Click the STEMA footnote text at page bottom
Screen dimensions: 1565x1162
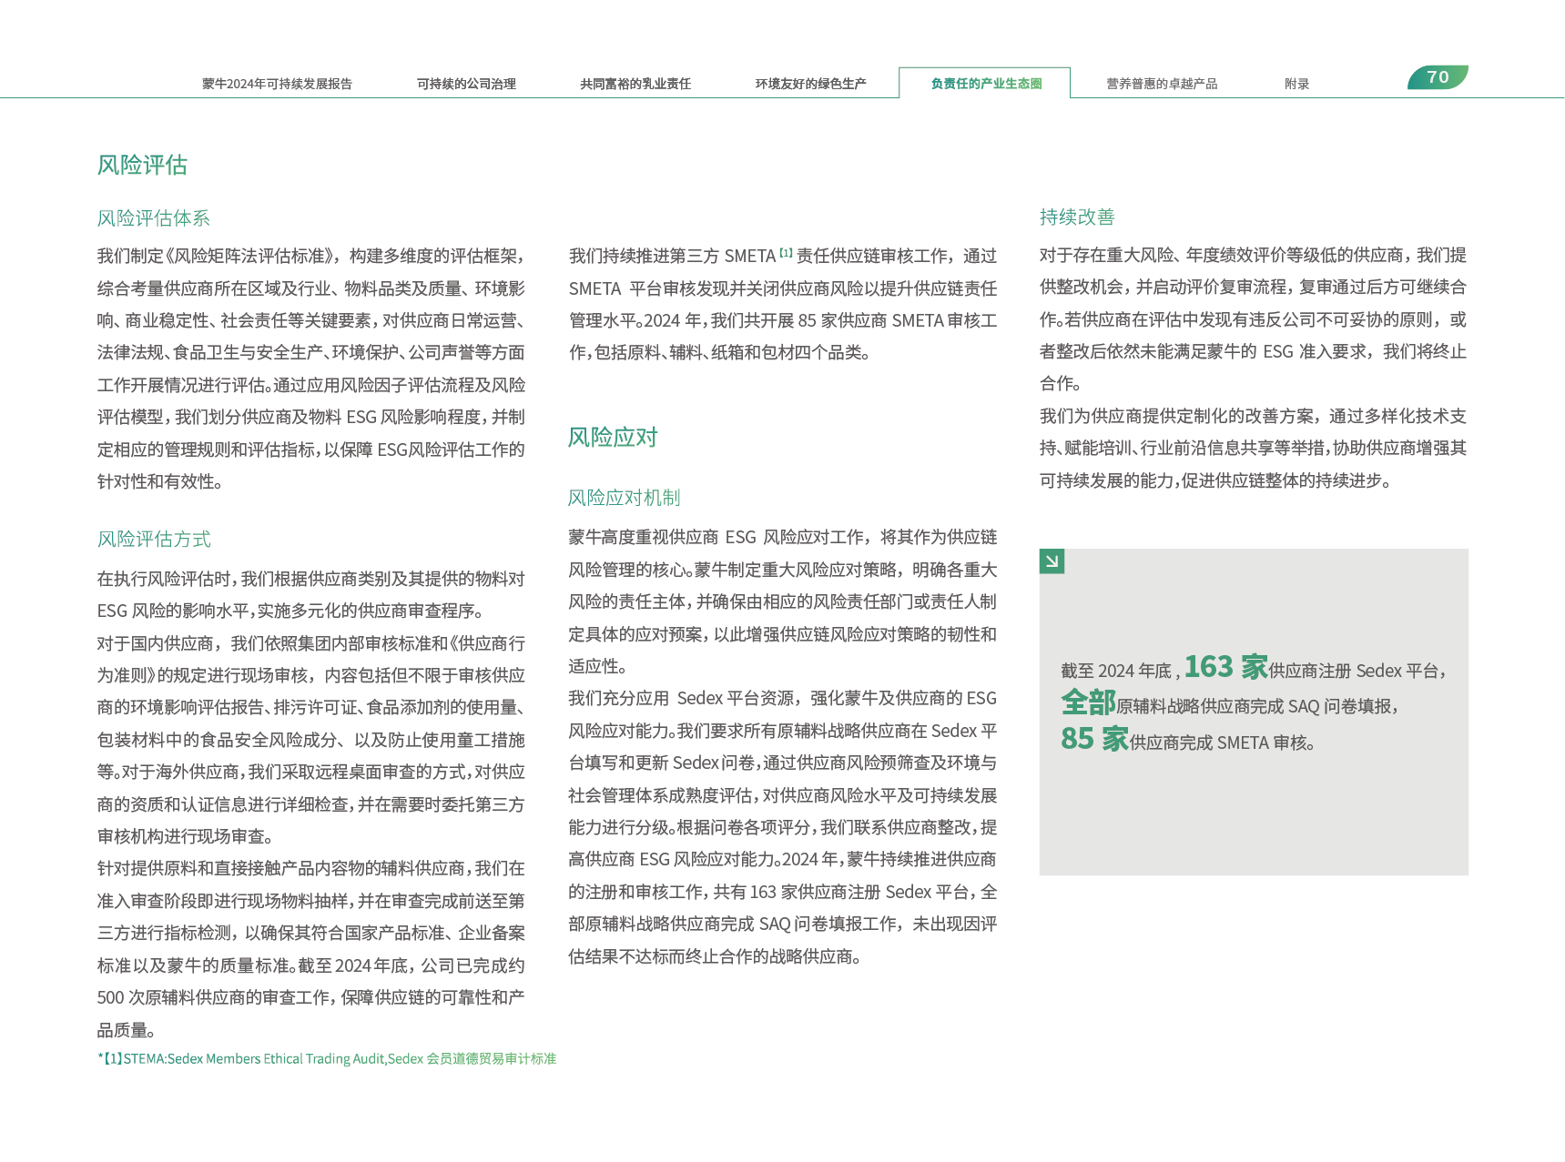327,1058
